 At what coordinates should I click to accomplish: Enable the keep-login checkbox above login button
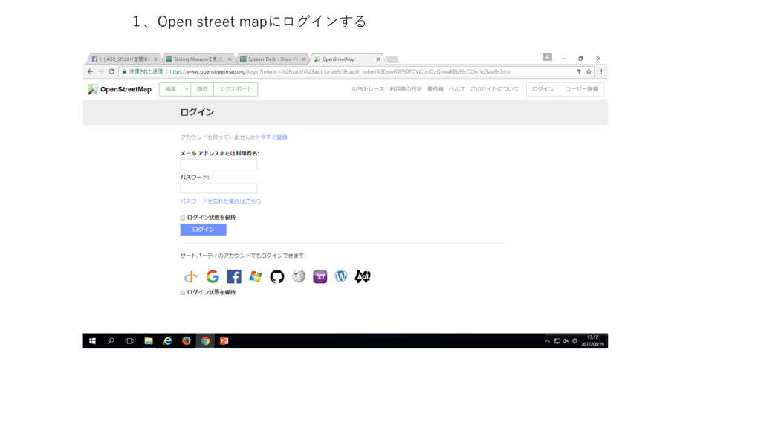[x=183, y=218]
